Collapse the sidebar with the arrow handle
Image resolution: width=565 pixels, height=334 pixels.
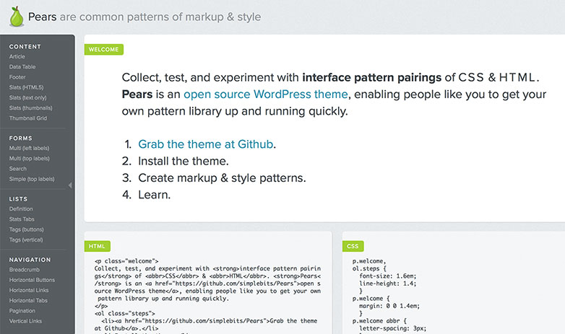(x=70, y=185)
